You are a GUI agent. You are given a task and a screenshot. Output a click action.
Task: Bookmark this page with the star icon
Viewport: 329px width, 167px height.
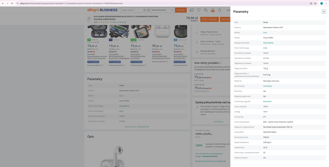click(315, 3)
